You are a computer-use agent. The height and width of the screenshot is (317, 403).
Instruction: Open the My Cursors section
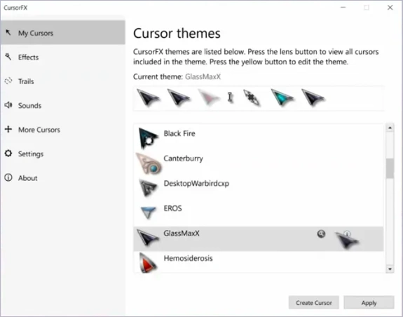62,33
